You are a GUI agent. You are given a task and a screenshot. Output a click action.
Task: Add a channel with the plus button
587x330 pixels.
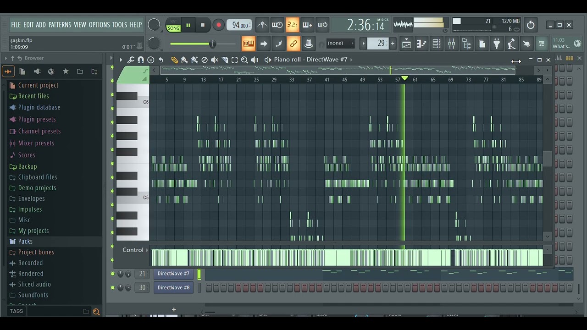click(x=174, y=310)
